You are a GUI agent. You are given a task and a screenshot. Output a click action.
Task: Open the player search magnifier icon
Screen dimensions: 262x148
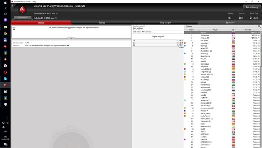pyautogui.click(x=259, y=27)
